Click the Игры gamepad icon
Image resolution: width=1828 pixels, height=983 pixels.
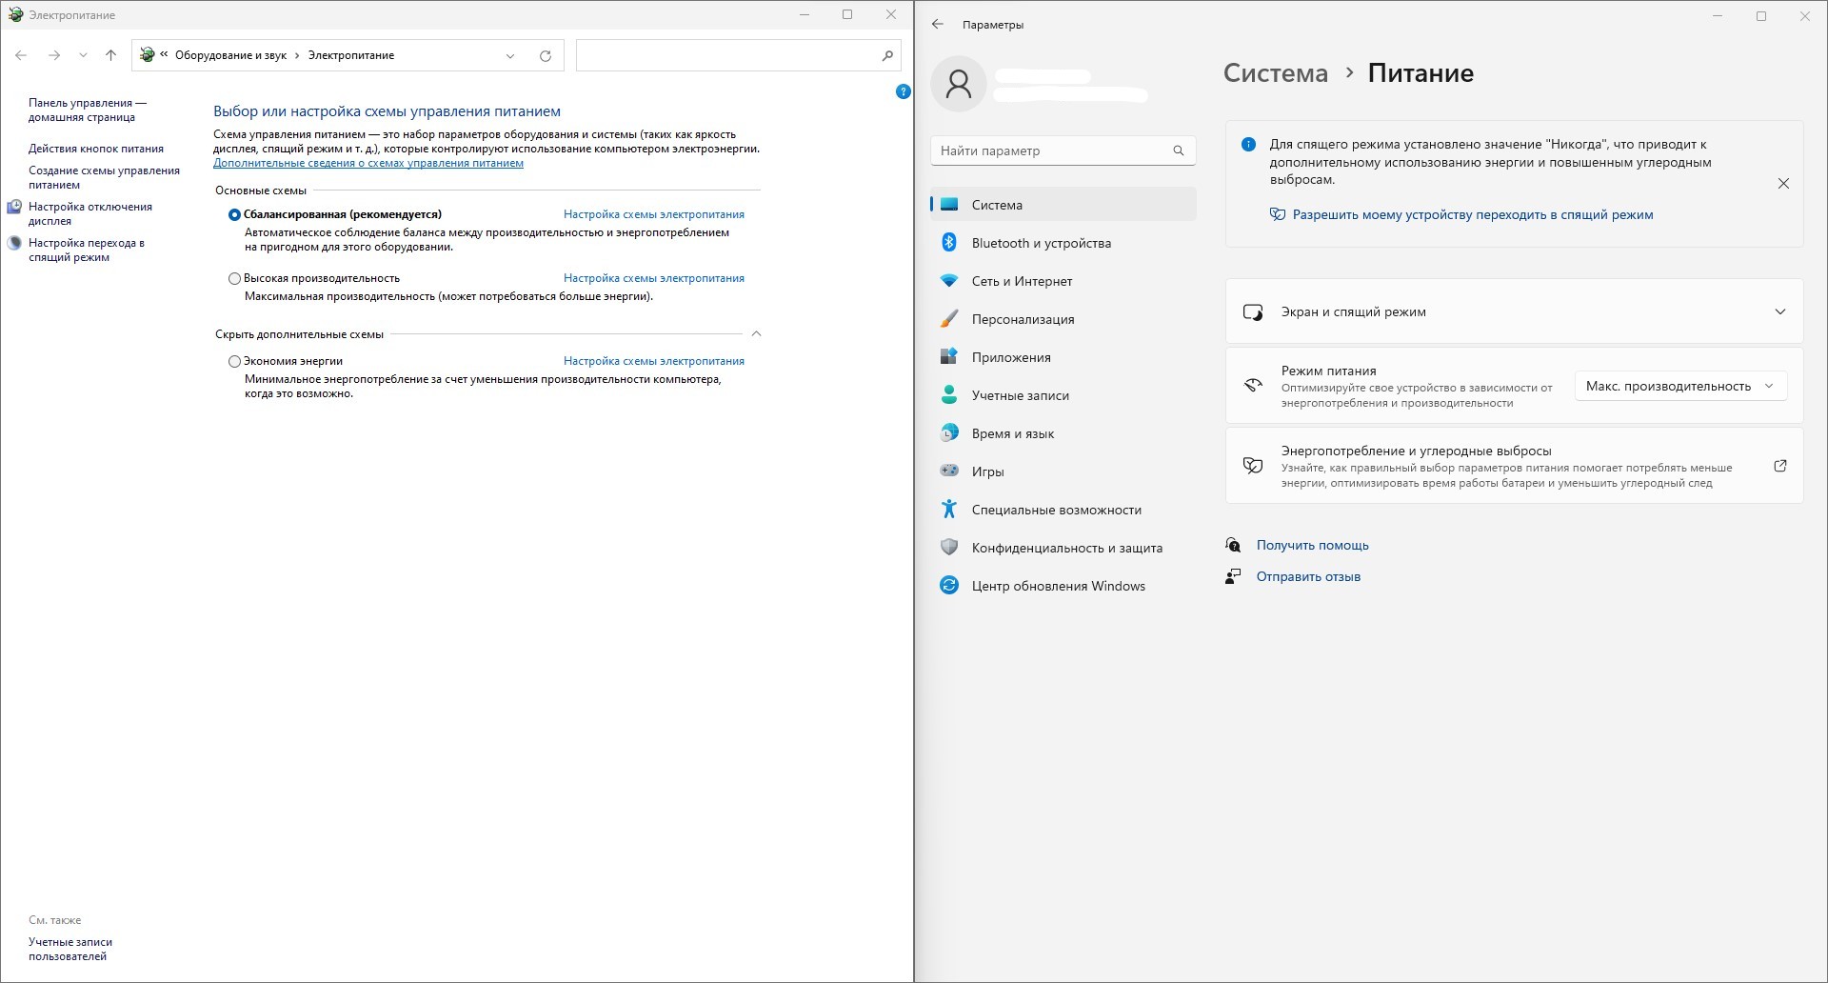(949, 471)
